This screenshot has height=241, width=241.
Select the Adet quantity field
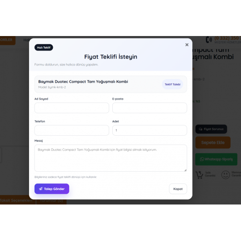(x=150, y=130)
